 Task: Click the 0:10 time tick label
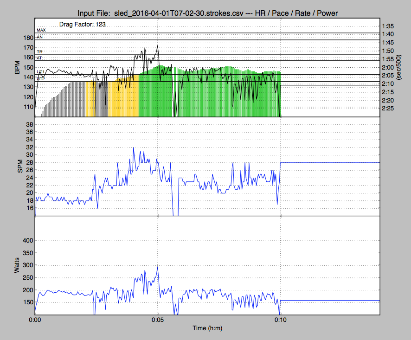pyautogui.click(x=280, y=320)
